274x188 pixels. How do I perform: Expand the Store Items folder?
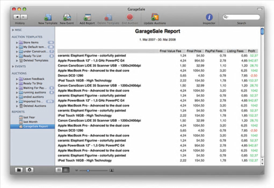click(x=17, y=42)
